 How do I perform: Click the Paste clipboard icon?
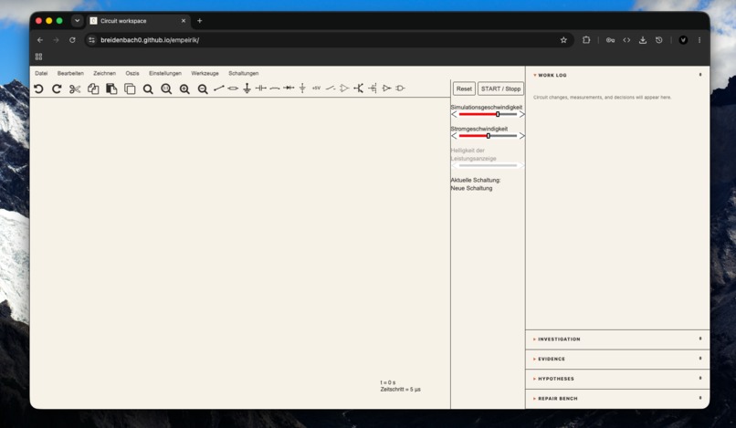point(111,89)
